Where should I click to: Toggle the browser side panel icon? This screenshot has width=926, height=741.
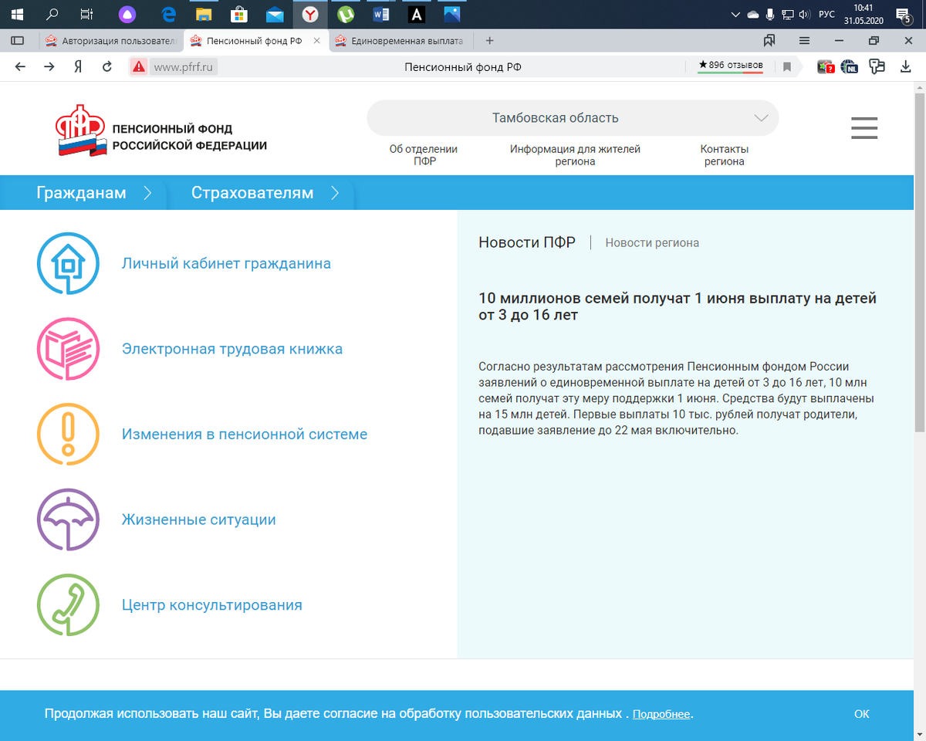[17, 41]
